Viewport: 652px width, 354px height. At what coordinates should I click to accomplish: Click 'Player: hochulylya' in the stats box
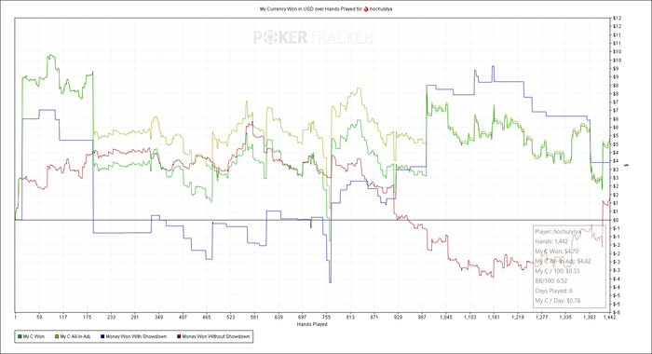pos(558,232)
